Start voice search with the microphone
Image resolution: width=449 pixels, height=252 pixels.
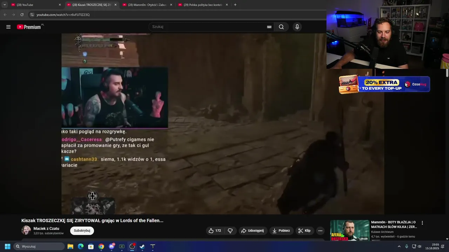pos(297,27)
